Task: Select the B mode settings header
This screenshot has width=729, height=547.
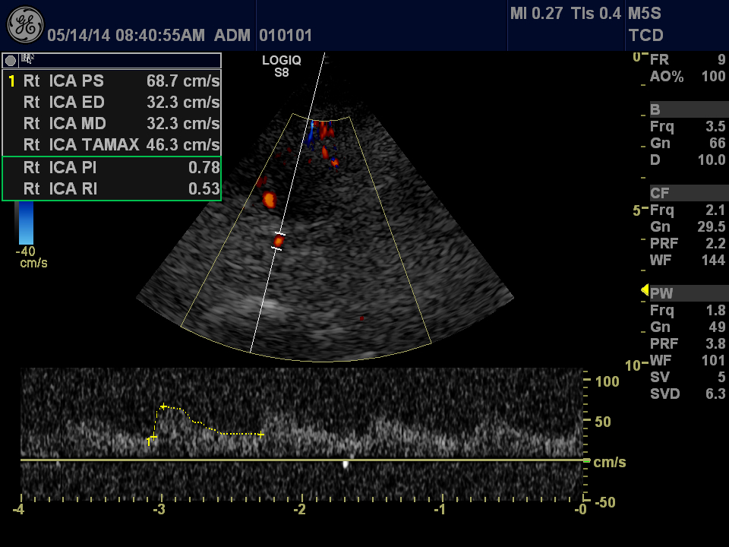Action: [x=655, y=110]
